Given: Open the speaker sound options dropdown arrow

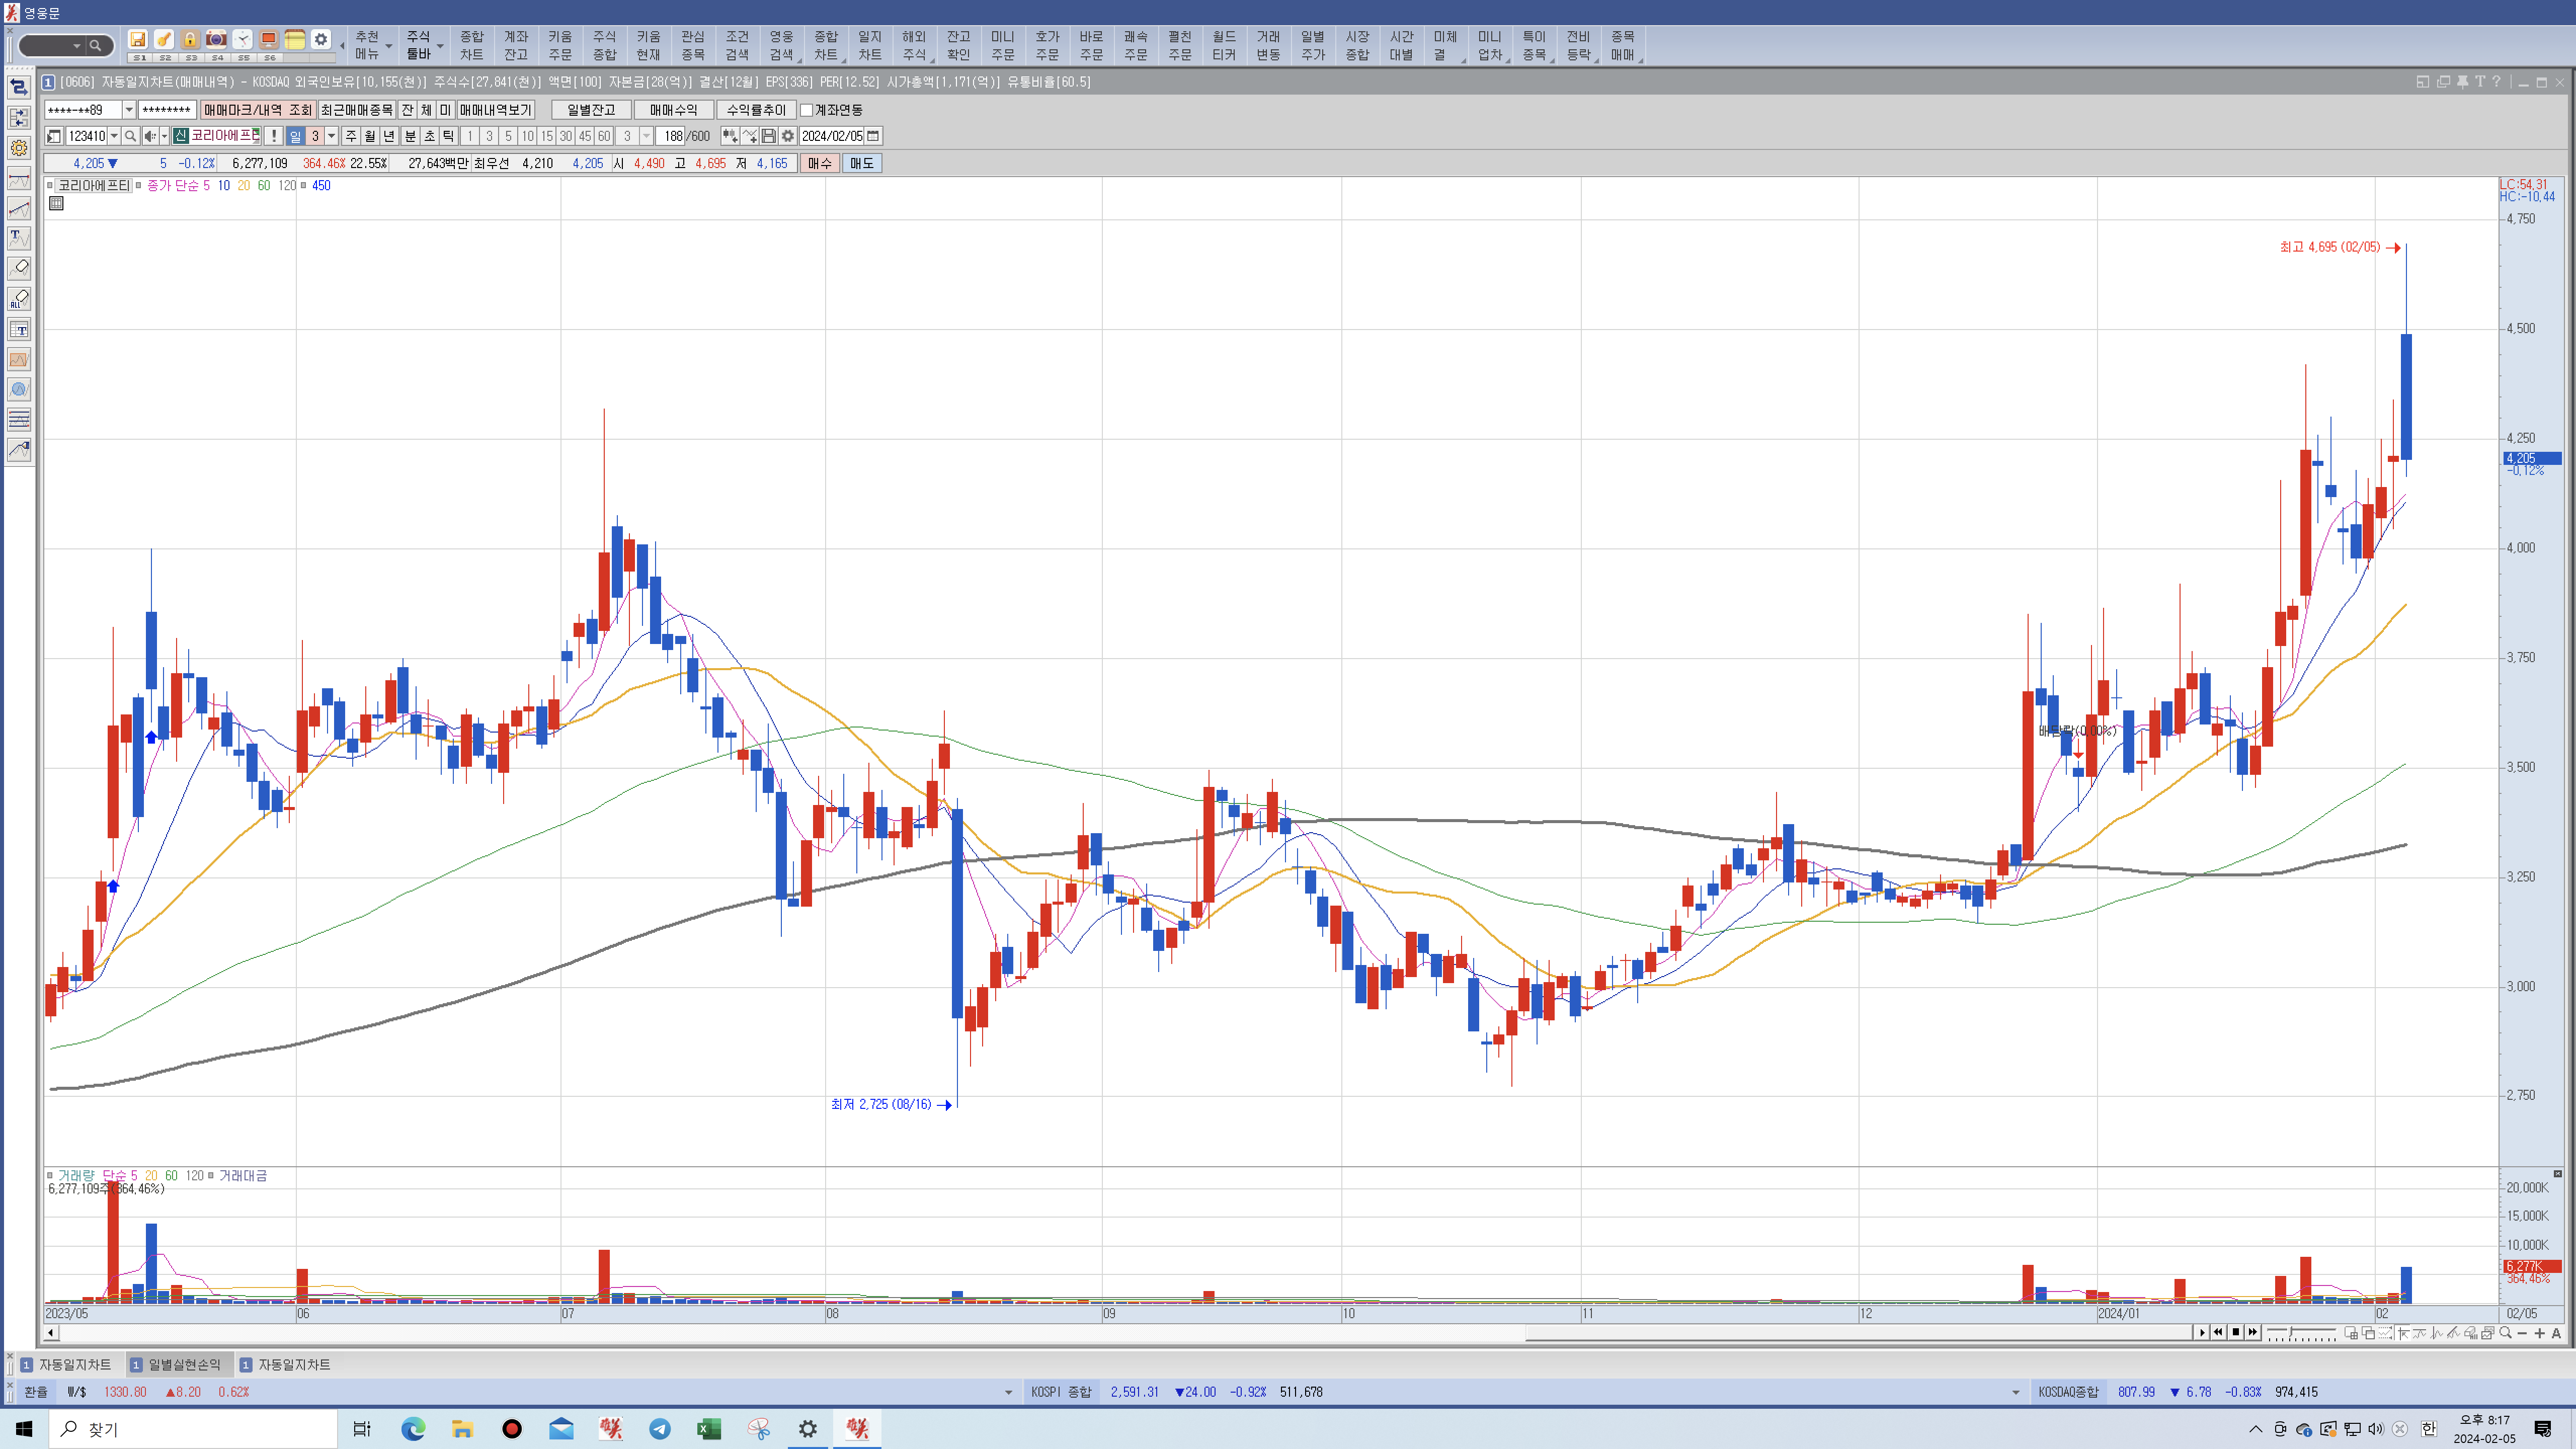Looking at the screenshot, I should coord(164,136).
